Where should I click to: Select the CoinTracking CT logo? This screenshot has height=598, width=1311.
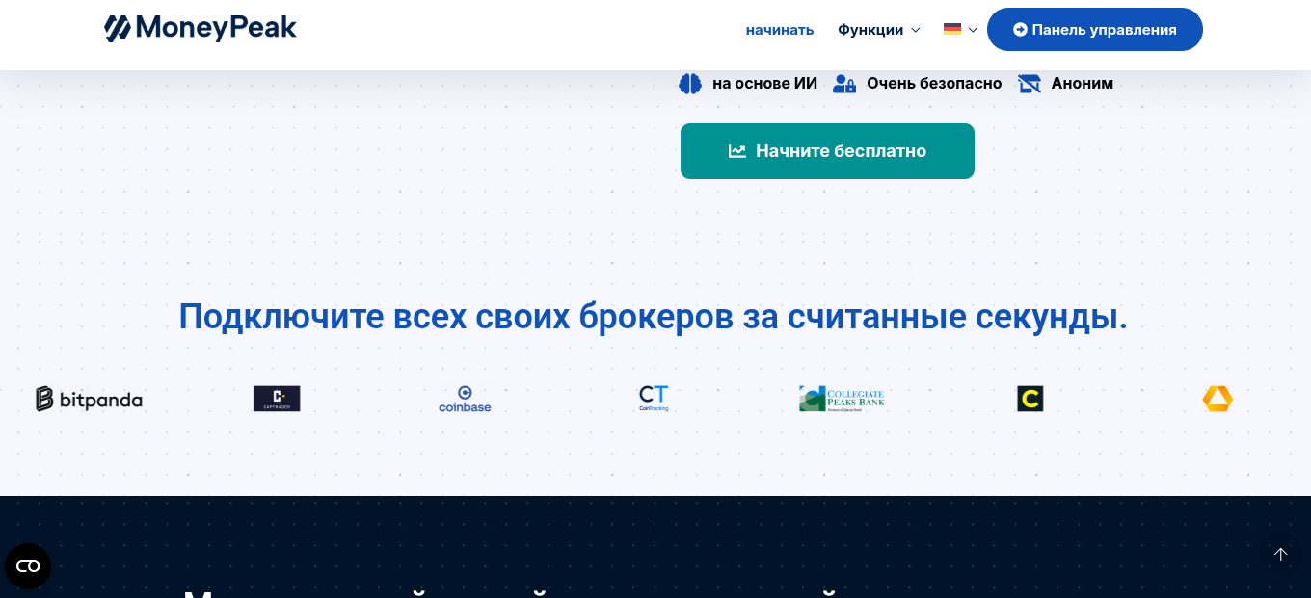pyautogui.click(x=654, y=399)
